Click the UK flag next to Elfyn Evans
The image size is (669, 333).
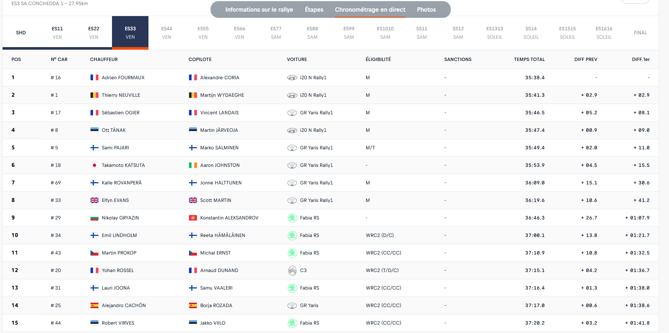click(94, 200)
